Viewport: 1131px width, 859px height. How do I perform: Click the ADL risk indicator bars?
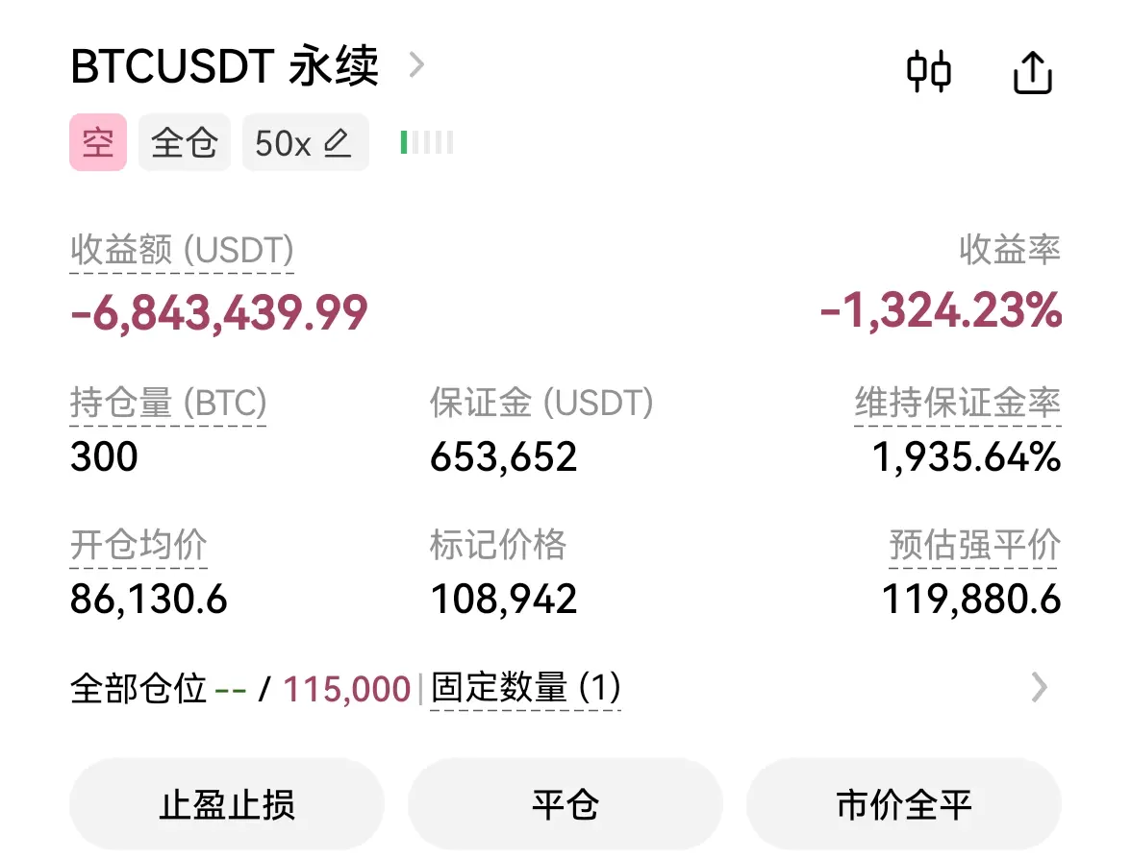tap(427, 142)
